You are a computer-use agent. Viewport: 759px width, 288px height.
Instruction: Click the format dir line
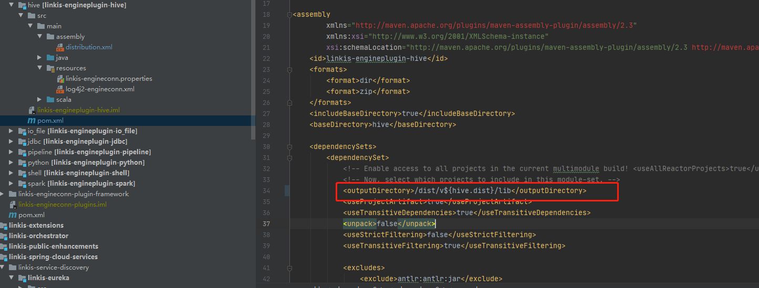368,80
